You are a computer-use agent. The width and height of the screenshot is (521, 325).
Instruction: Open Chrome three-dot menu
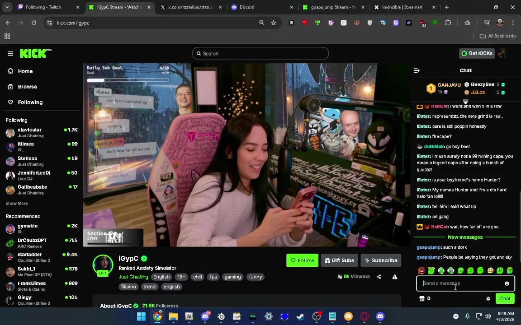[x=513, y=23]
